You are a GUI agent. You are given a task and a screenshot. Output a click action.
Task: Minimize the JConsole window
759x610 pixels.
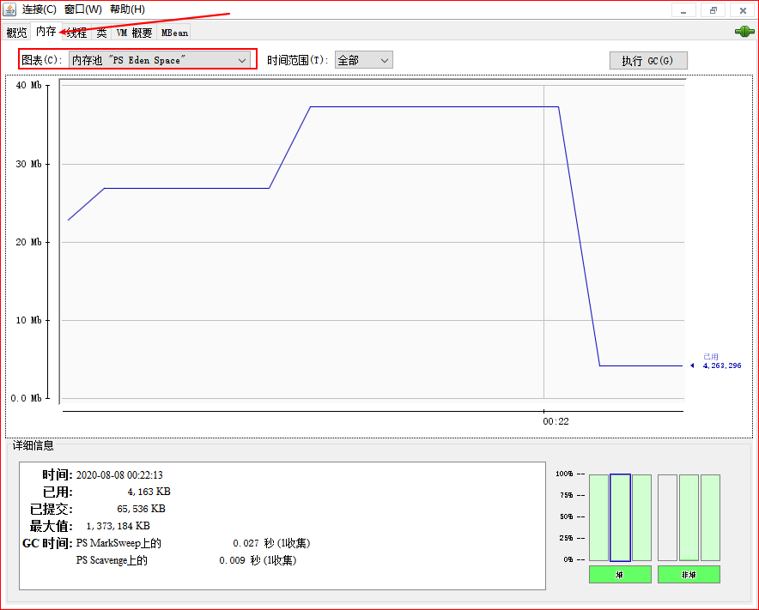(x=683, y=10)
